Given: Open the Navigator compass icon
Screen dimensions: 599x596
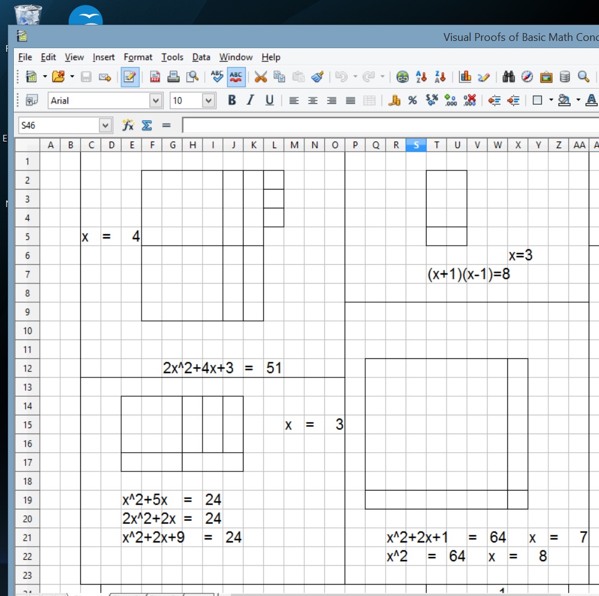Looking at the screenshot, I should coord(527,76).
